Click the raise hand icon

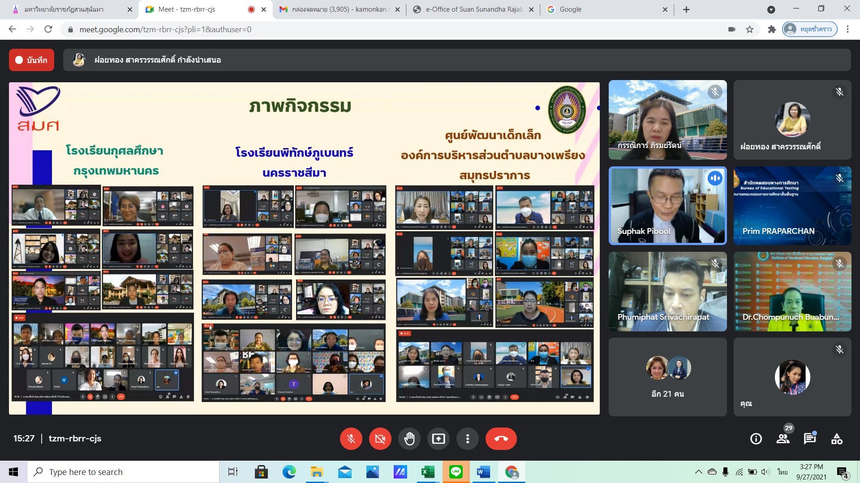[409, 439]
